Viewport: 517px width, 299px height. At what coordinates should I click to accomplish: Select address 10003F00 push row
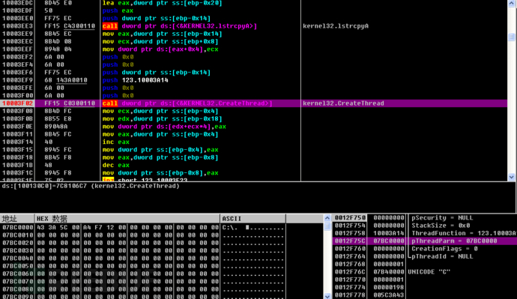click(x=17, y=95)
